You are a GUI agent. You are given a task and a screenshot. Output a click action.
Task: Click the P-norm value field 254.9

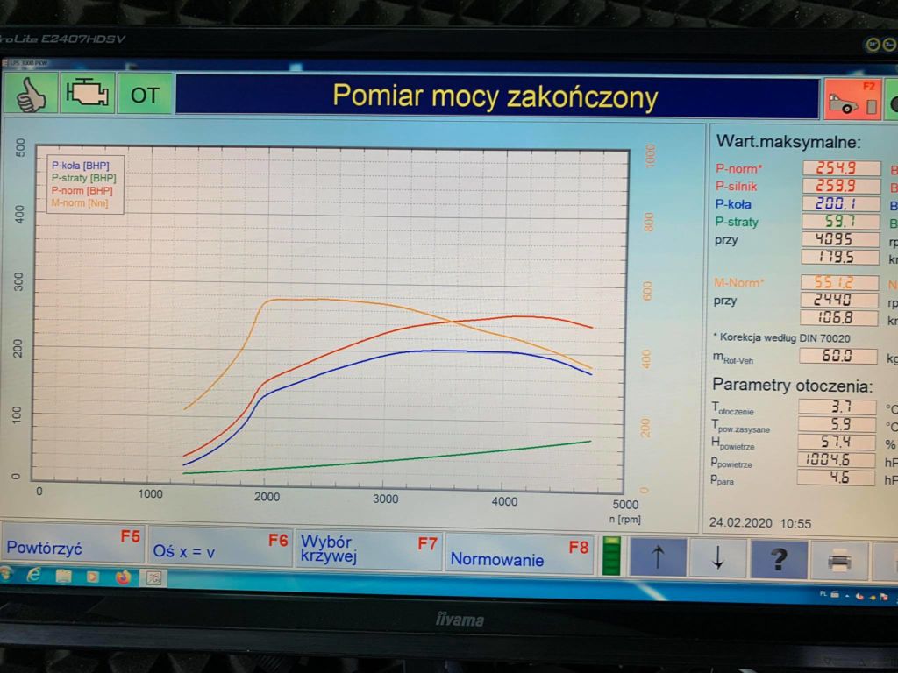[x=841, y=168]
